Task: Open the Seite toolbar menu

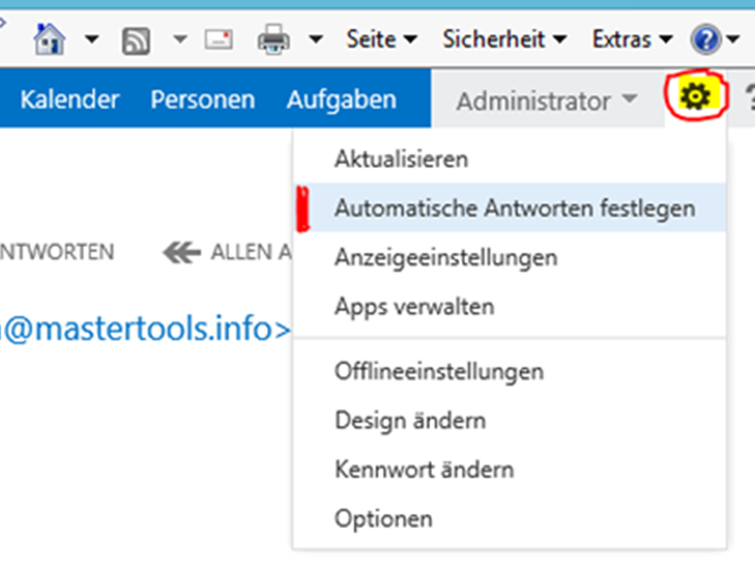Action: [x=380, y=40]
